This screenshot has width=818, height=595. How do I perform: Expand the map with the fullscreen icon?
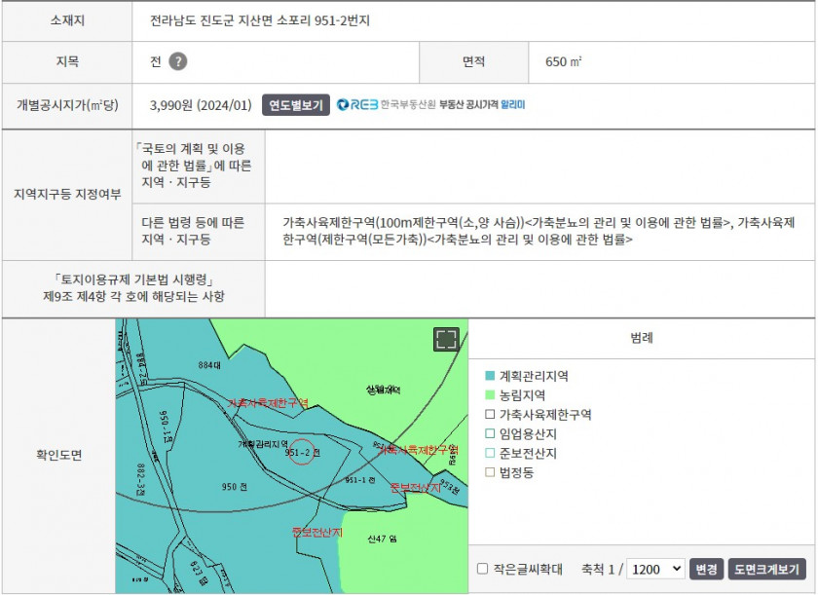pyautogui.click(x=446, y=339)
